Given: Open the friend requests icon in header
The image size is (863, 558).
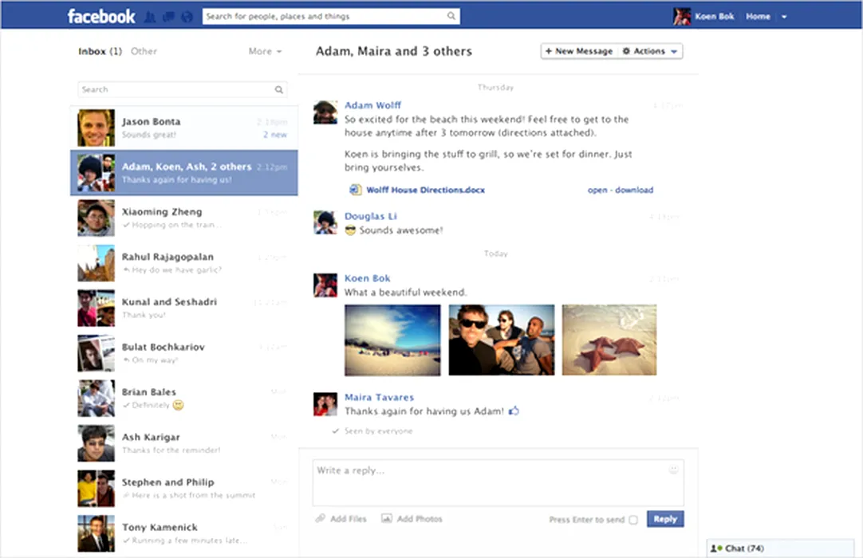Looking at the screenshot, I should tap(148, 17).
